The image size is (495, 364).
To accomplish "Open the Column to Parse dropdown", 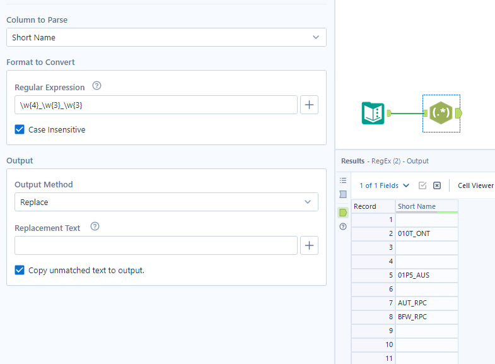I will (x=166, y=37).
